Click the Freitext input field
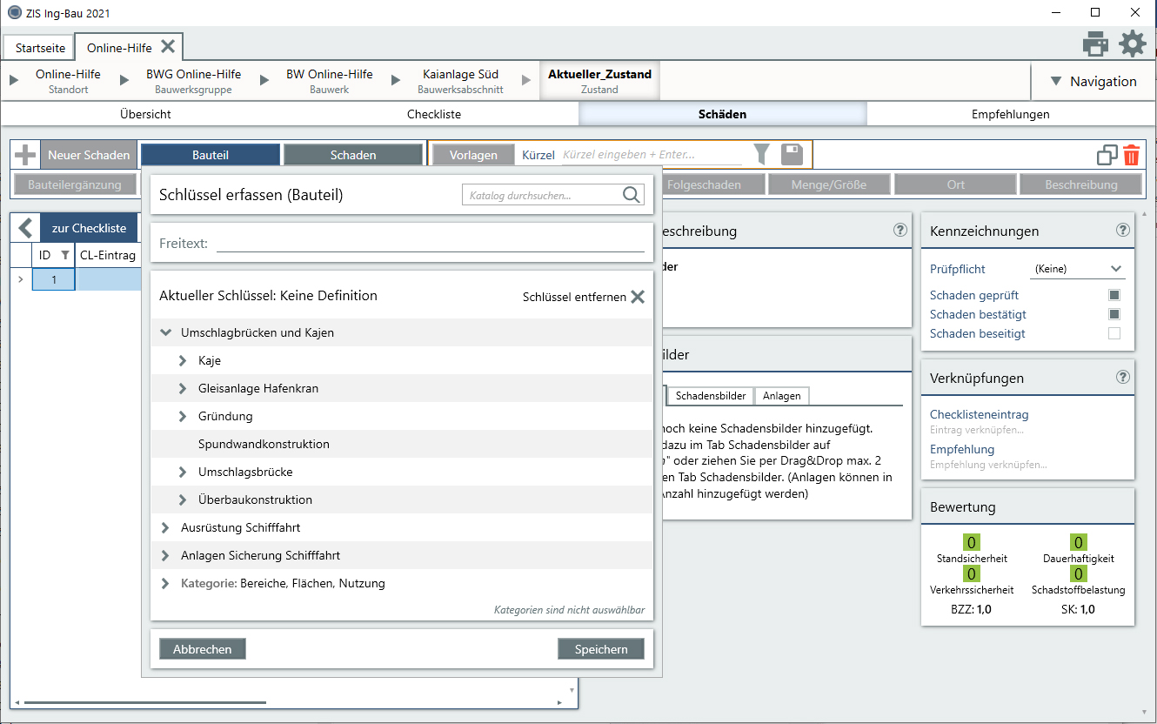The height and width of the screenshot is (724, 1157). (x=430, y=243)
